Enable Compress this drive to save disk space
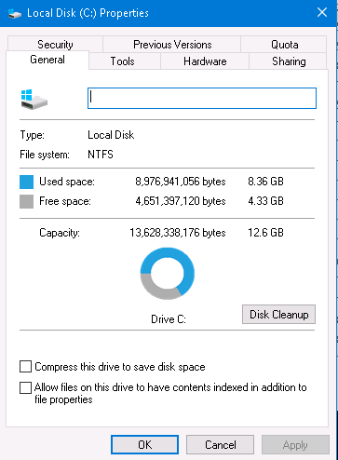This screenshot has width=338, height=460. pyautogui.click(x=25, y=366)
